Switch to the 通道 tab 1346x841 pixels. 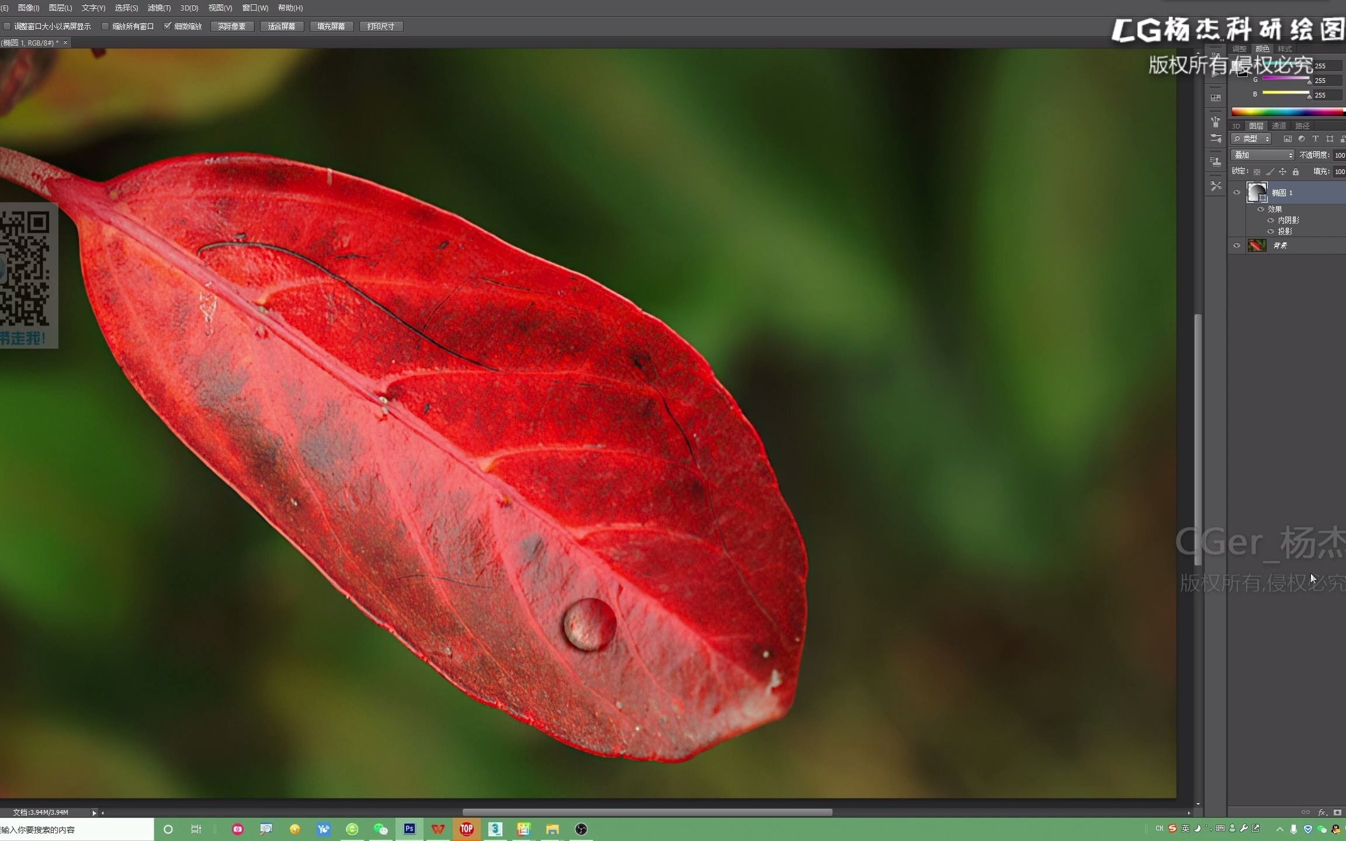1279,126
